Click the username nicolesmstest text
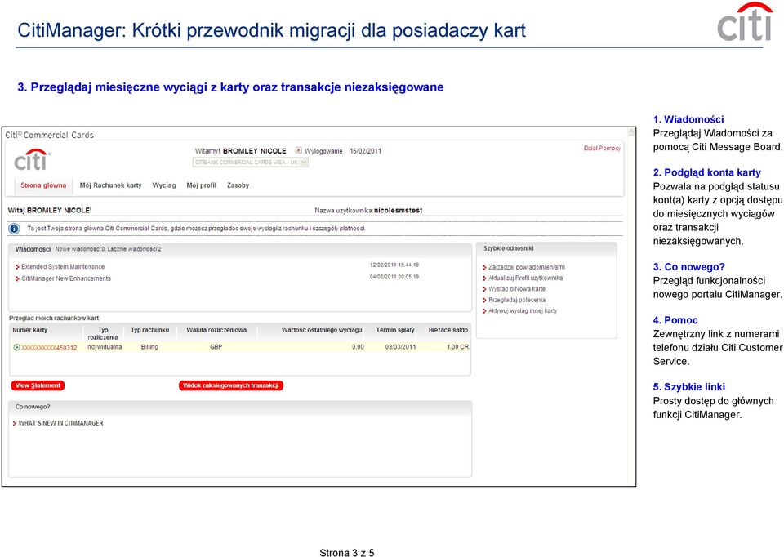The height and width of the screenshot is (557, 784). (x=398, y=211)
